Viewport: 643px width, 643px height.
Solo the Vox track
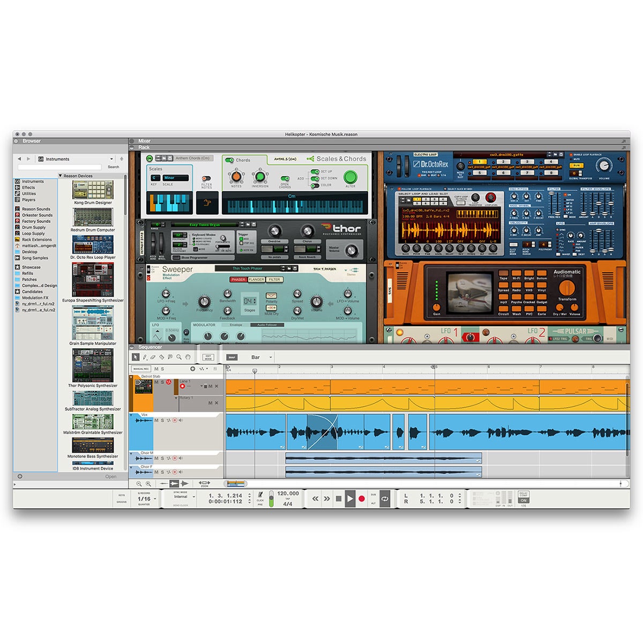tap(162, 421)
